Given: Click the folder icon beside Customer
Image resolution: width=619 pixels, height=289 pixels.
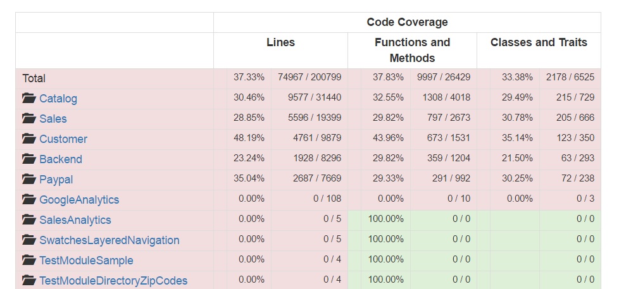Looking at the screenshot, I should [x=28, y=139].
